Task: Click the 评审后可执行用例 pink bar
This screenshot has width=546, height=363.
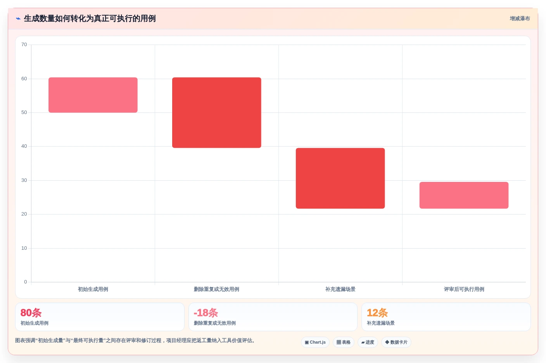Action: [x=464, y=195]
